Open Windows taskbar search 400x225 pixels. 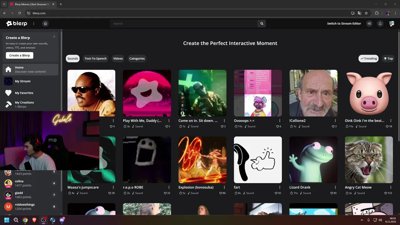16,220
